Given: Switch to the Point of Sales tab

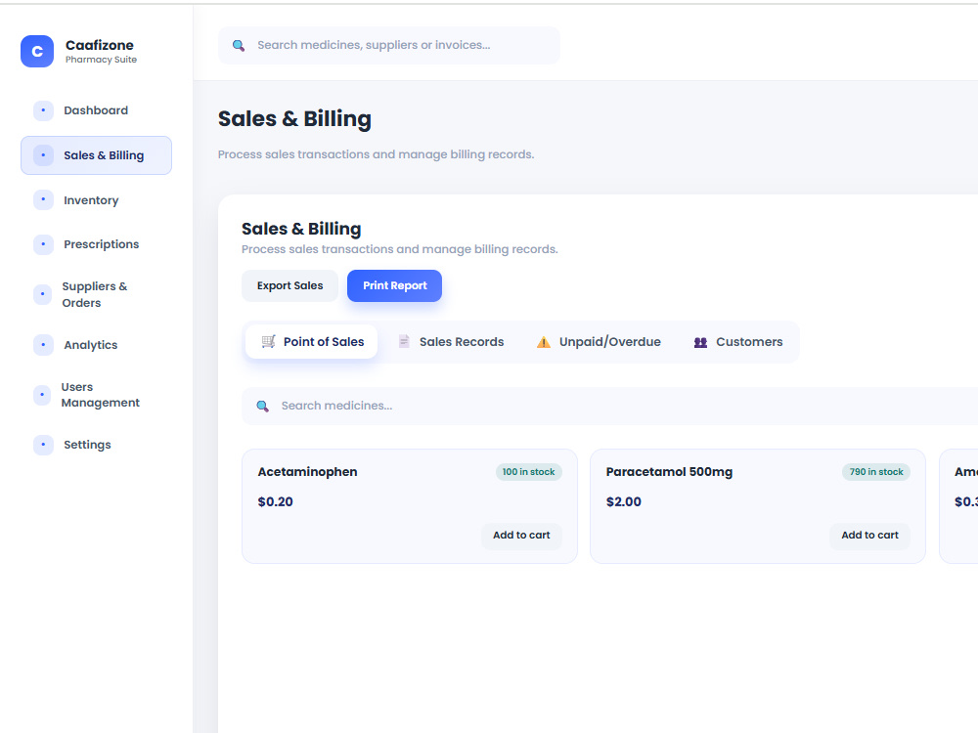Looking at the screenshot, I should coord(311,341).
